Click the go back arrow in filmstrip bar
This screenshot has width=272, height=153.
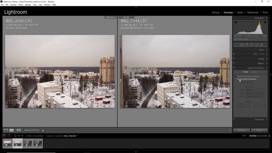(x=19, y=136)
